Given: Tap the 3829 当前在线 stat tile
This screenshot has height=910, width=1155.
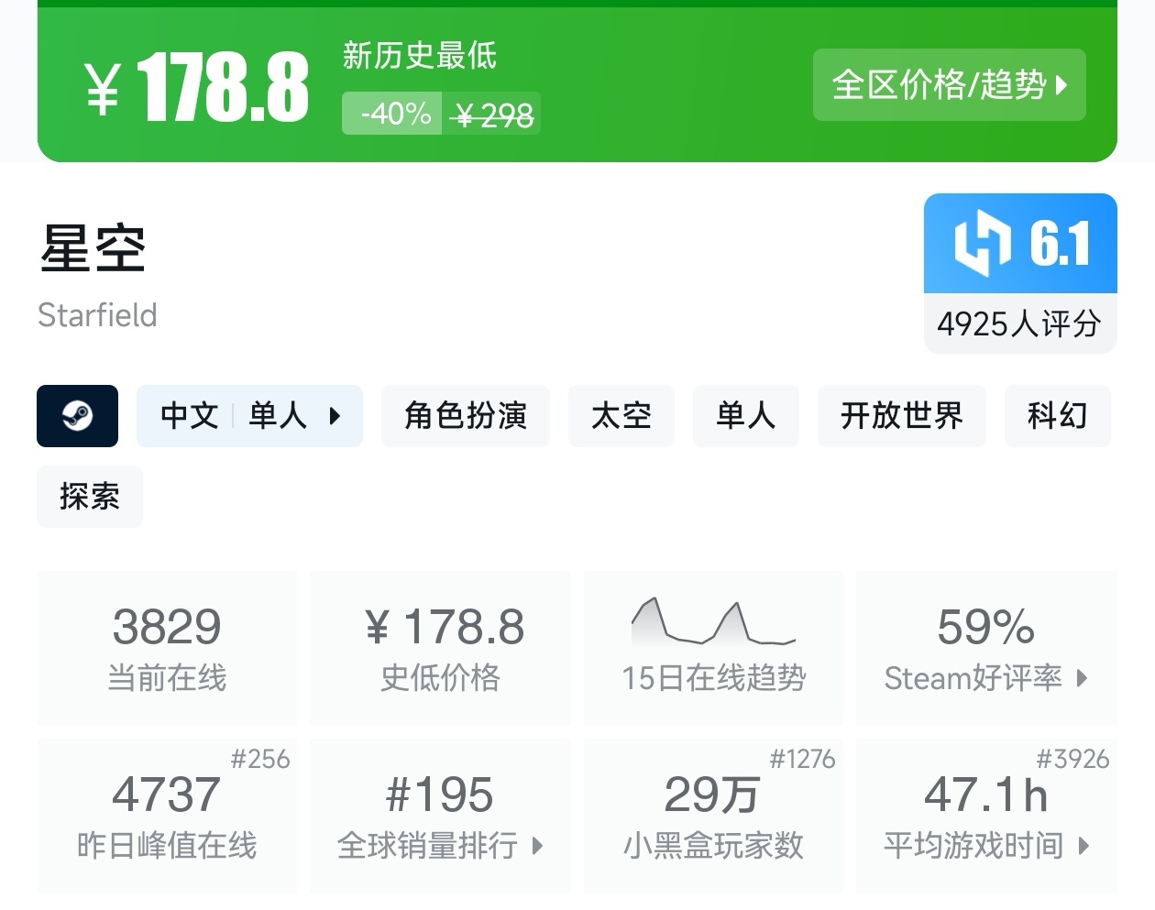Looking at the screenshot, I should coord(167,648).
